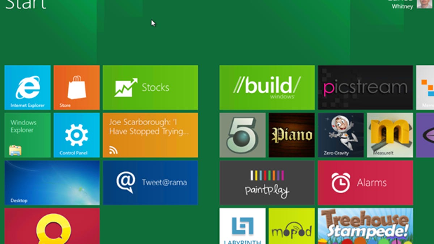Open the Labyrinth game tile

click(x=242, y=226)
